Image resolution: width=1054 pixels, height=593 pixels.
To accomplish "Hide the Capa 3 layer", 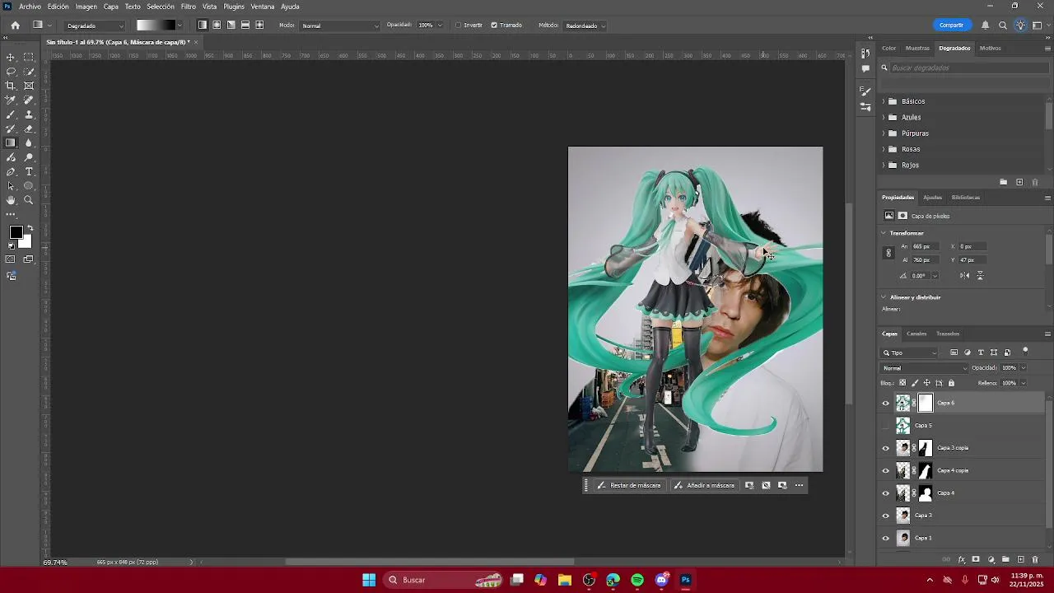I will point(886,516).
